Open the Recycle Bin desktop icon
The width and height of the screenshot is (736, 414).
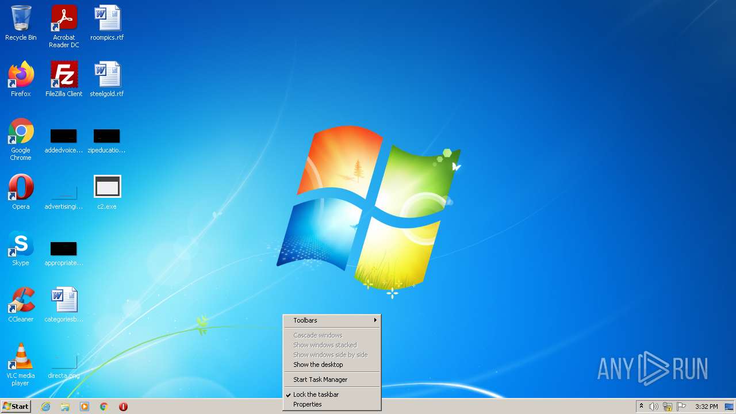[21, 23]
